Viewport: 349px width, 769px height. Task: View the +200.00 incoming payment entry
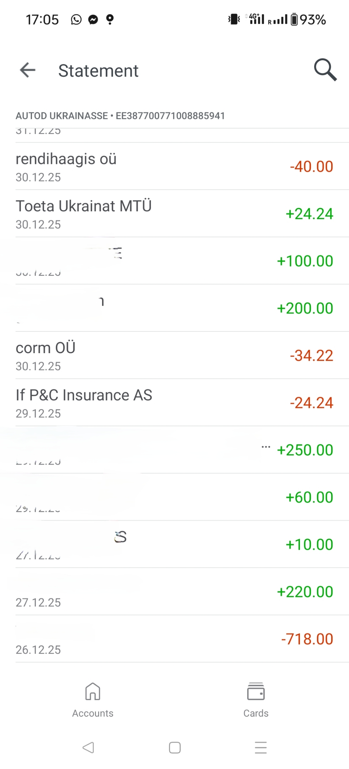[x=174, y=308]
